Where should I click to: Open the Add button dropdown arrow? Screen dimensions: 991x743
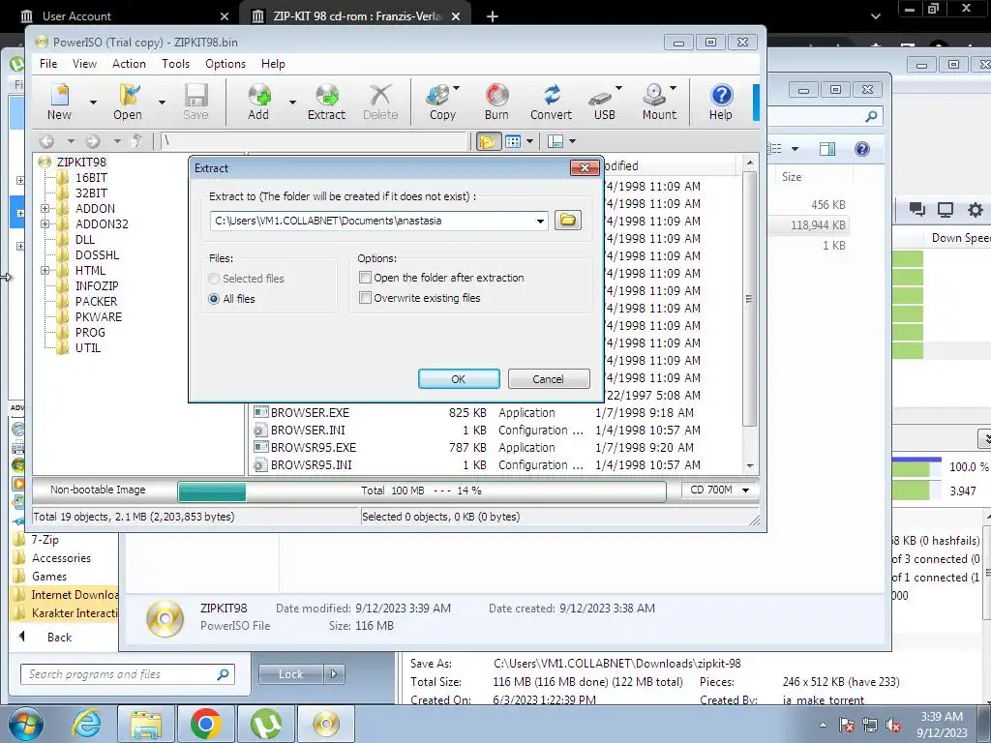[292, 103]
